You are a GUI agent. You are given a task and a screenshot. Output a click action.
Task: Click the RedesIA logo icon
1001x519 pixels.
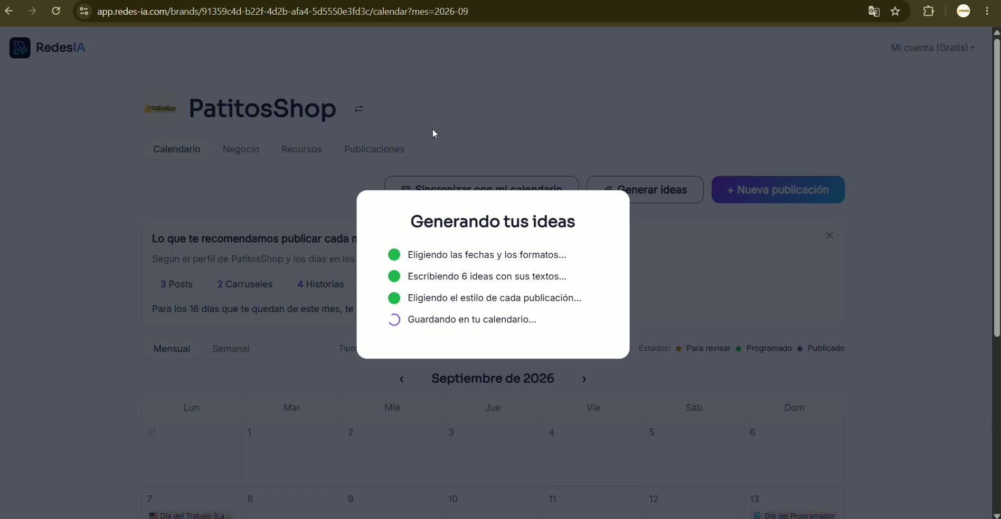click(20, 47)
